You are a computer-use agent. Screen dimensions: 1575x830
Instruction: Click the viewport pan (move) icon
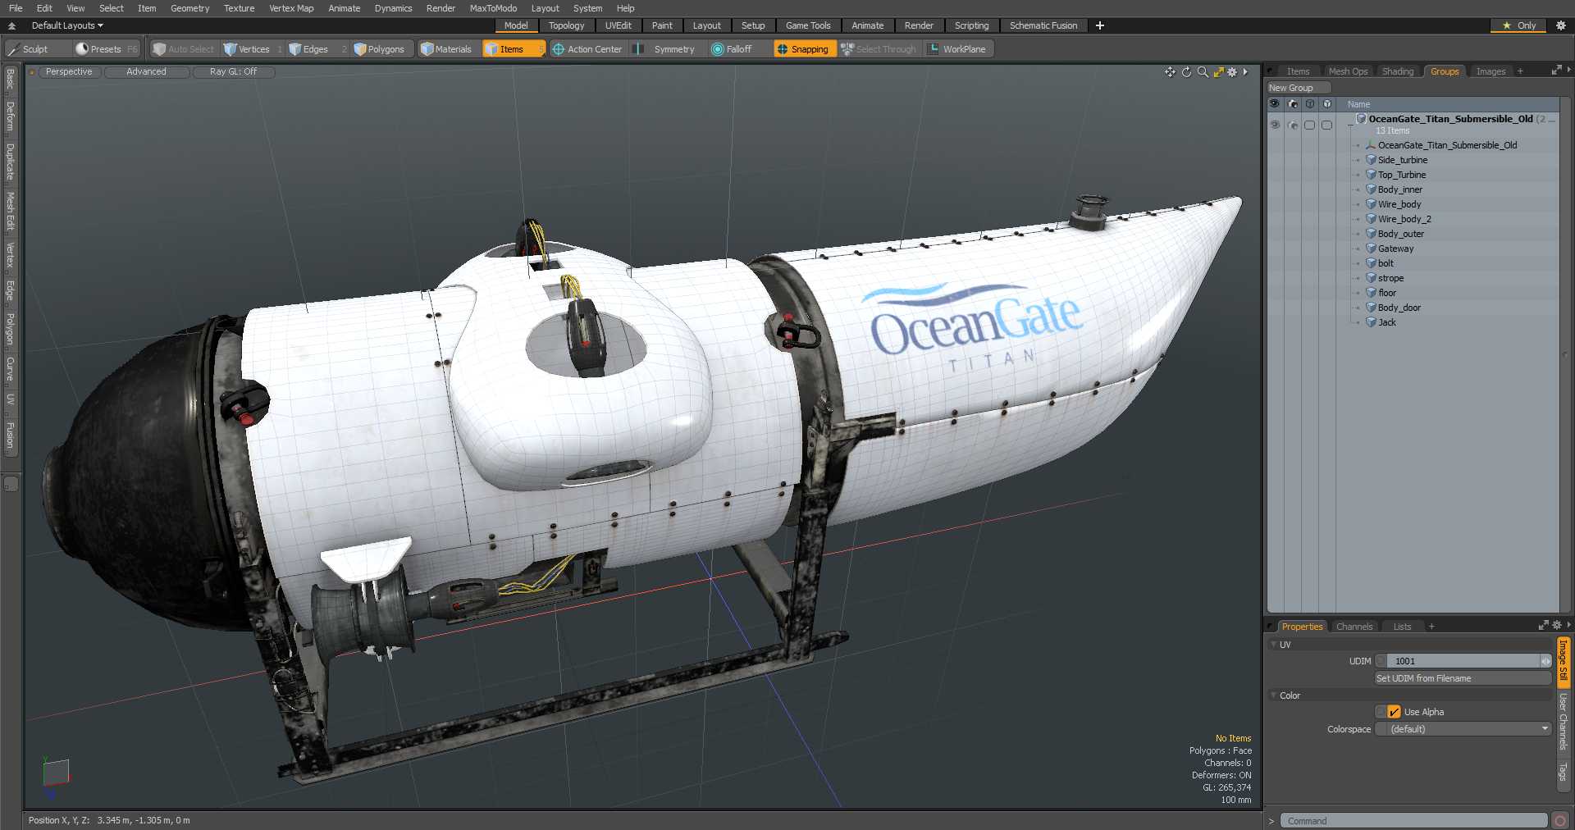(1170, 72)
